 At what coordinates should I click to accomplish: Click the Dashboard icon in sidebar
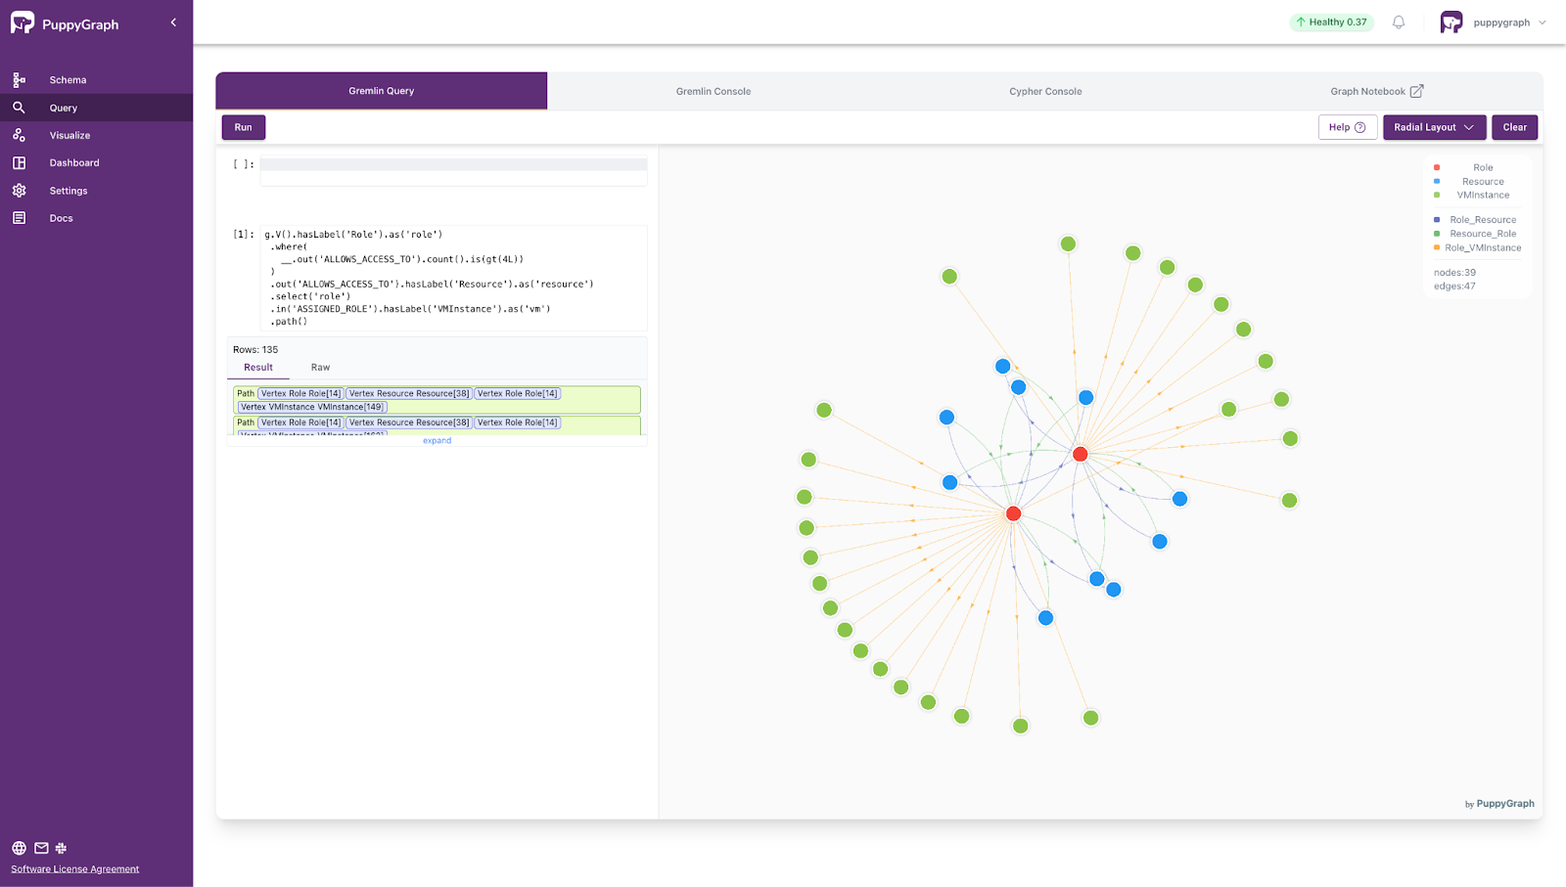[19, 162]
